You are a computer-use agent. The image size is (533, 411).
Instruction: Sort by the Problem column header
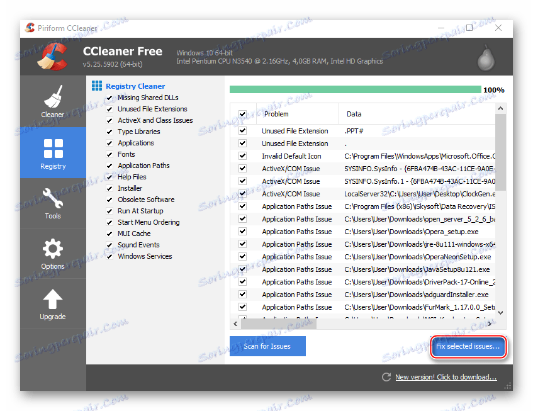(298, 114)
